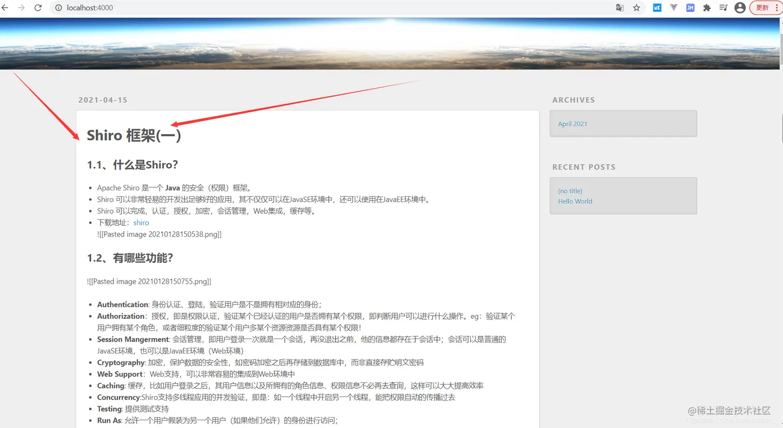Click the Authentication bullet term
The image size is (783, 428).
point(123,305)
